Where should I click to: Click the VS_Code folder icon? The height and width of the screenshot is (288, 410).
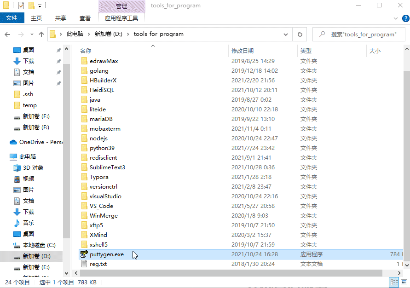click(x=84, y=206)
